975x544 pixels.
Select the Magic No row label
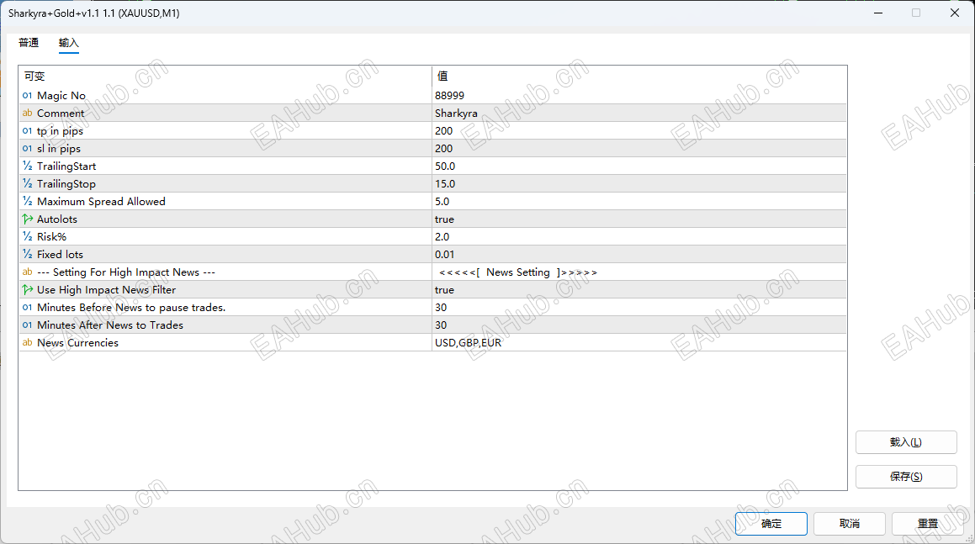(61, 95)
